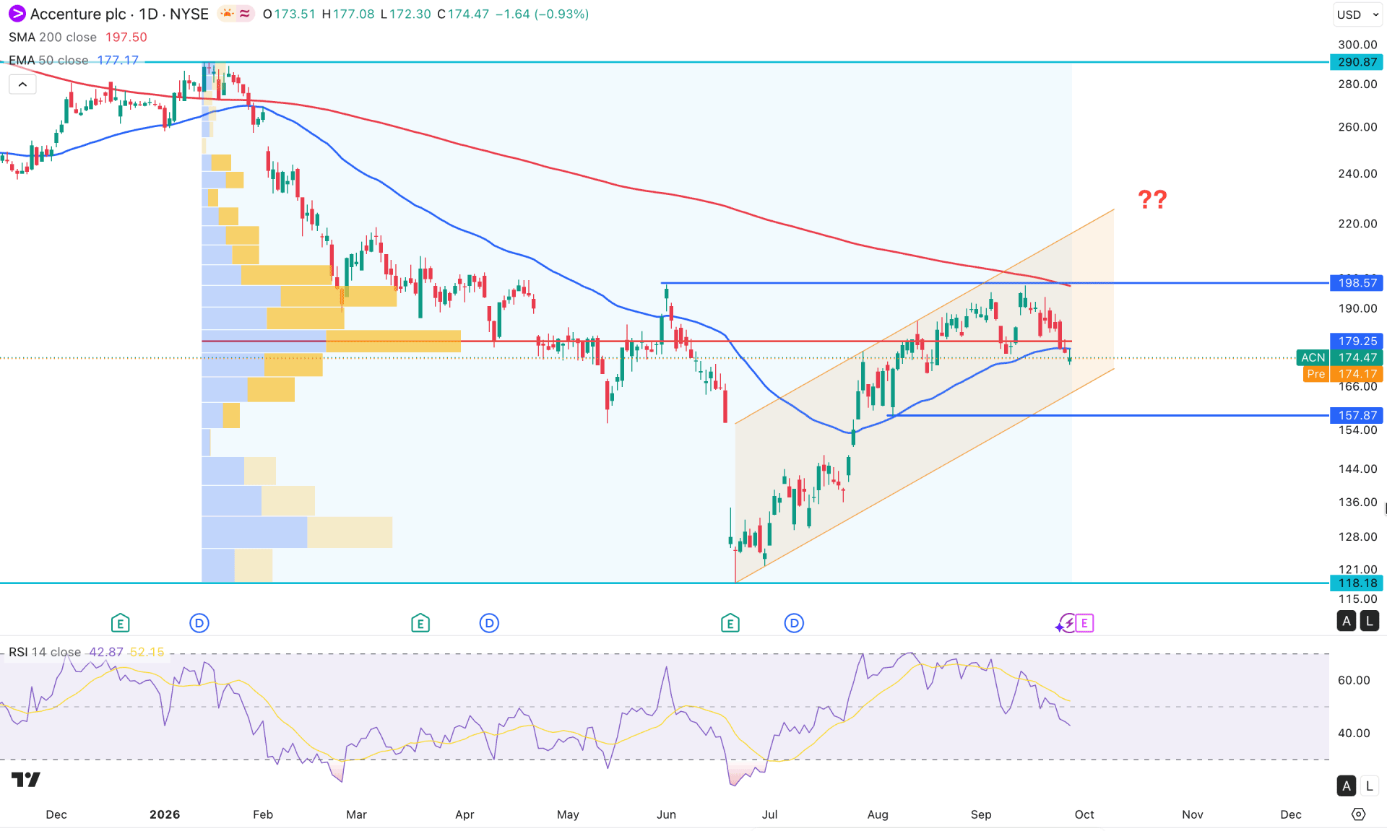Click the Pre-market price tag

click(1343, 374)
